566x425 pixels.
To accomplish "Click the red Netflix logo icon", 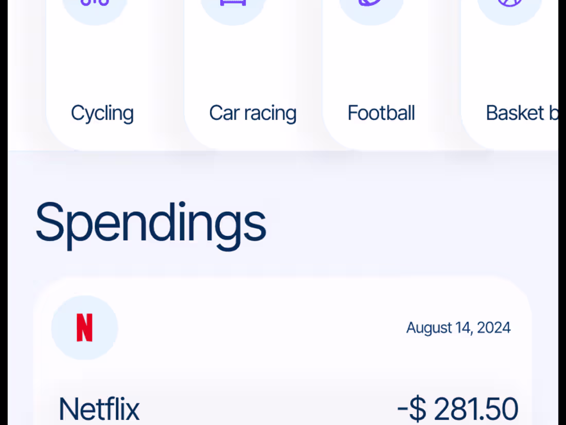I will (84, 328).
